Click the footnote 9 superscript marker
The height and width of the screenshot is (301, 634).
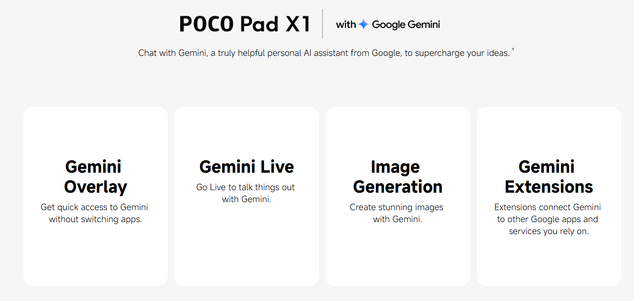point(513,49)
